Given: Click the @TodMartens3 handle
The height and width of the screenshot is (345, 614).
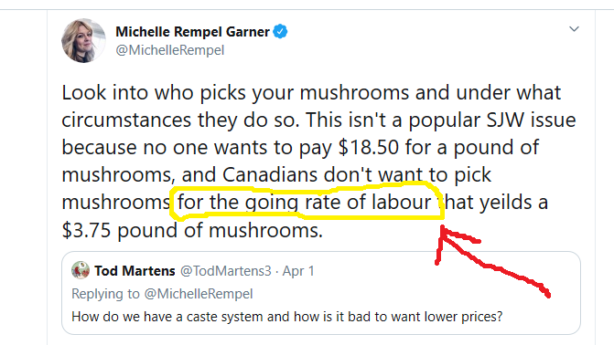Looking at the screenshot, I should tap(225, 271).
